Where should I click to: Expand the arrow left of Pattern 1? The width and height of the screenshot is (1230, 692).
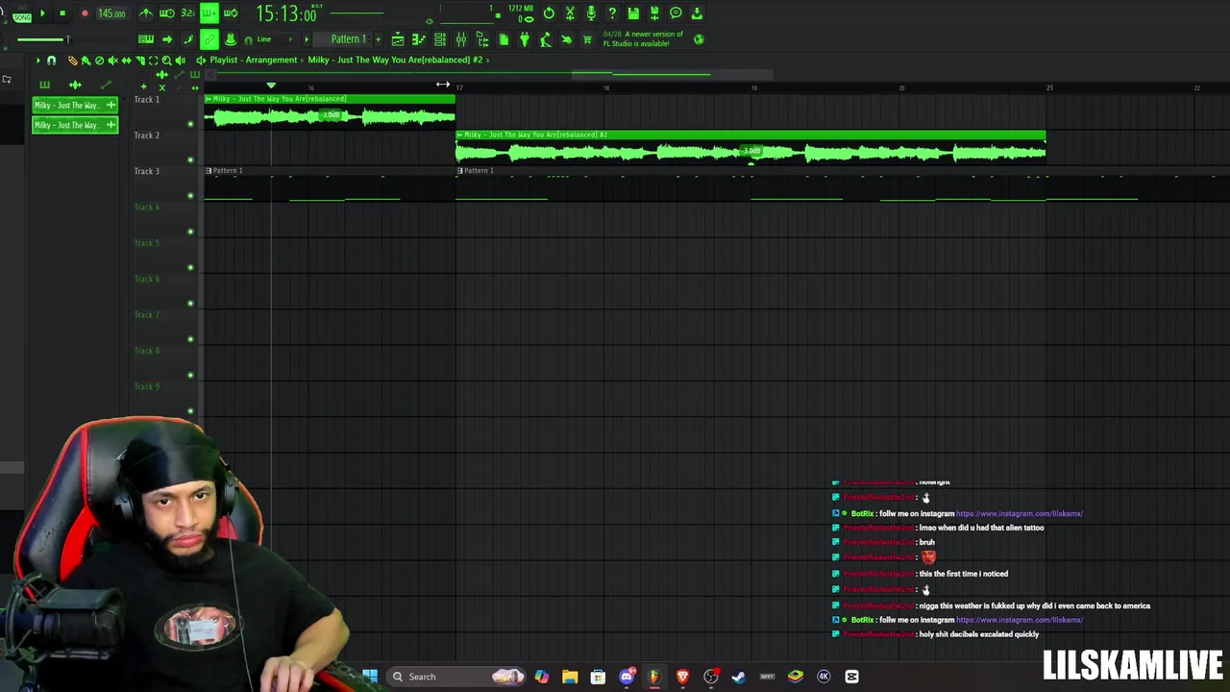(307, 39)
